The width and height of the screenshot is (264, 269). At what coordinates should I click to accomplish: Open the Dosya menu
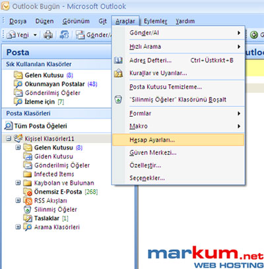pos(18,21)
